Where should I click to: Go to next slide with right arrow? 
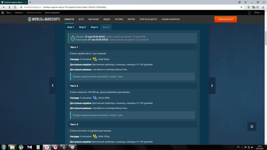[212, 86]
